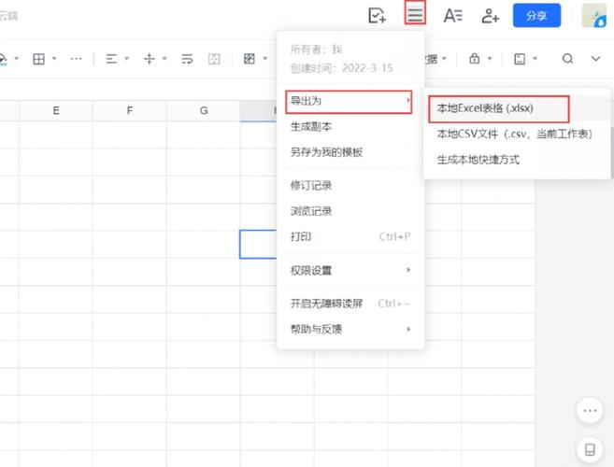
Task: Click the floating ellipsis round button
Action: click(590, 411)
